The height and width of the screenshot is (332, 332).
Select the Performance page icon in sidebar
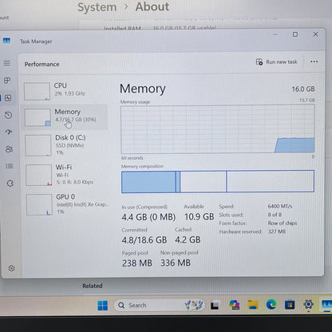point(8,98)
